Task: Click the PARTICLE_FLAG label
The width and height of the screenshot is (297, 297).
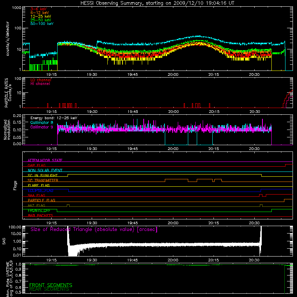Action: click(42, 200)
